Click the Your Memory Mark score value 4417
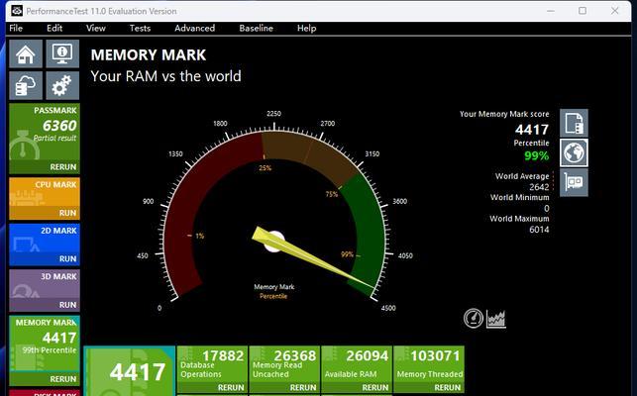This screenshot has width=637, height=396. pos(532,130)
